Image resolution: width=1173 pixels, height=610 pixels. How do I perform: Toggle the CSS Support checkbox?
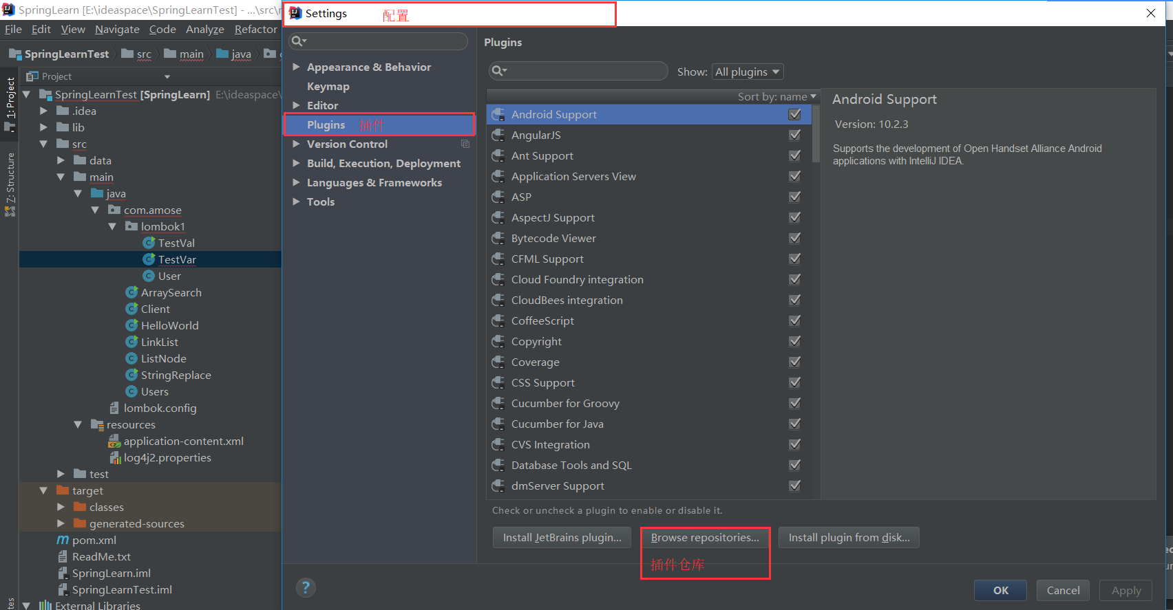tap(794, 382)
